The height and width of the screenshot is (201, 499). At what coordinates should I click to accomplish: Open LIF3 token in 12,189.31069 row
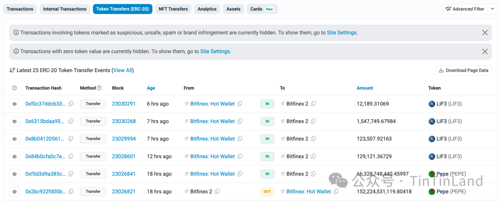[x=445, y=104]
